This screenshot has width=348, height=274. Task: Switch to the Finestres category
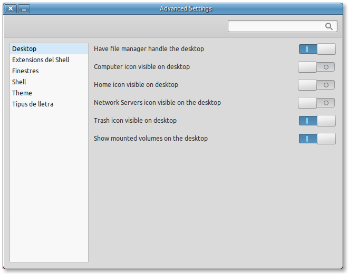tap(25, 71)
